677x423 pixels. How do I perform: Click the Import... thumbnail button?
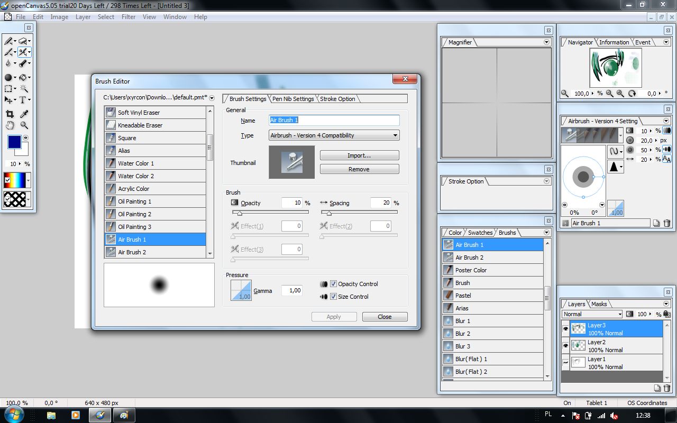pyautogui.click(x=359, y=155)
